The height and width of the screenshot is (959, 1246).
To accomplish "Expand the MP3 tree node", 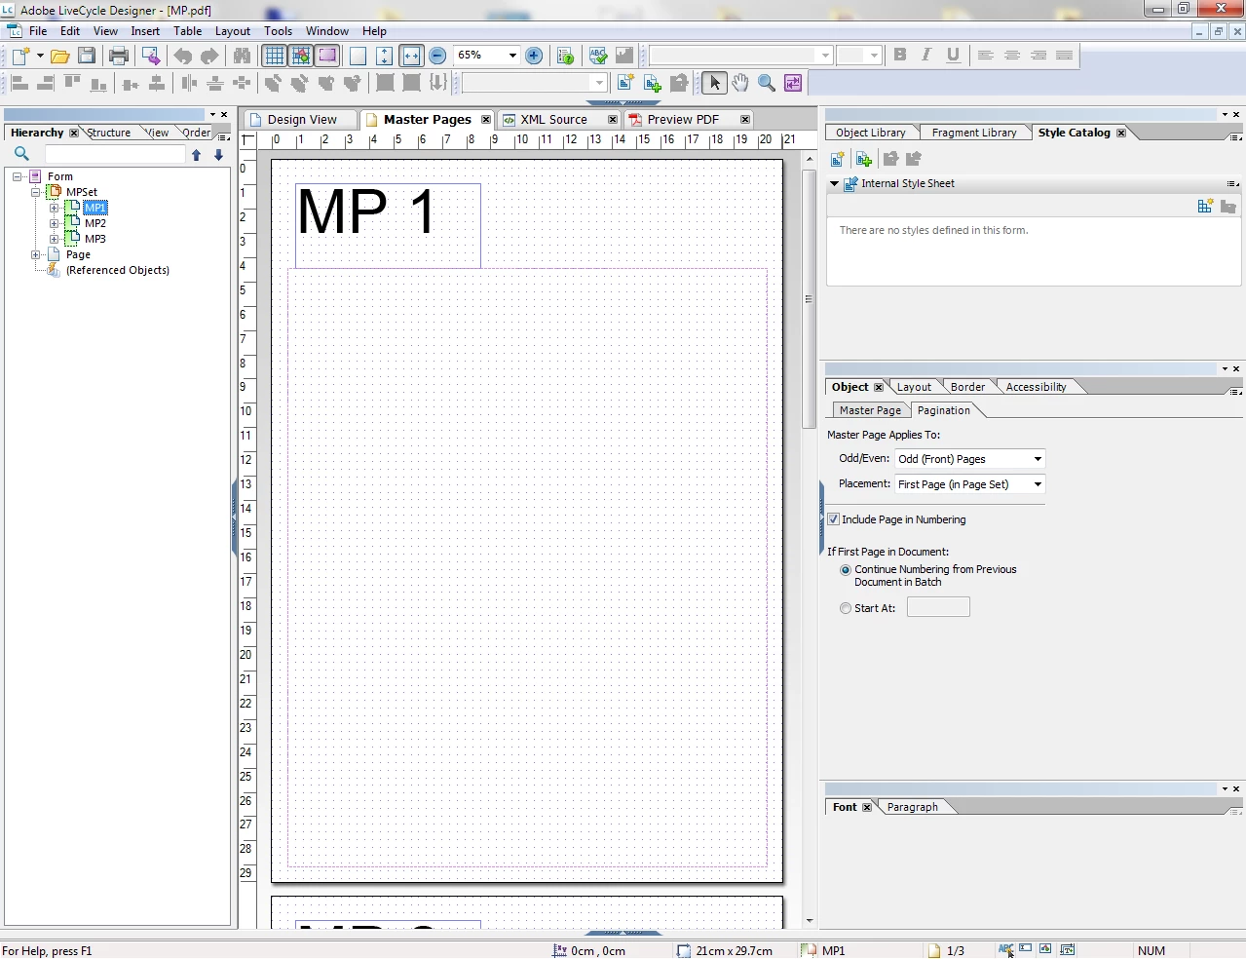I will tap(55, 239).
